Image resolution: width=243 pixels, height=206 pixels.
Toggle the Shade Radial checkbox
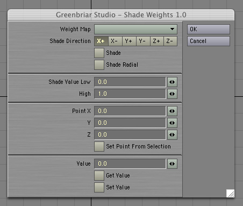click(99, 65)
